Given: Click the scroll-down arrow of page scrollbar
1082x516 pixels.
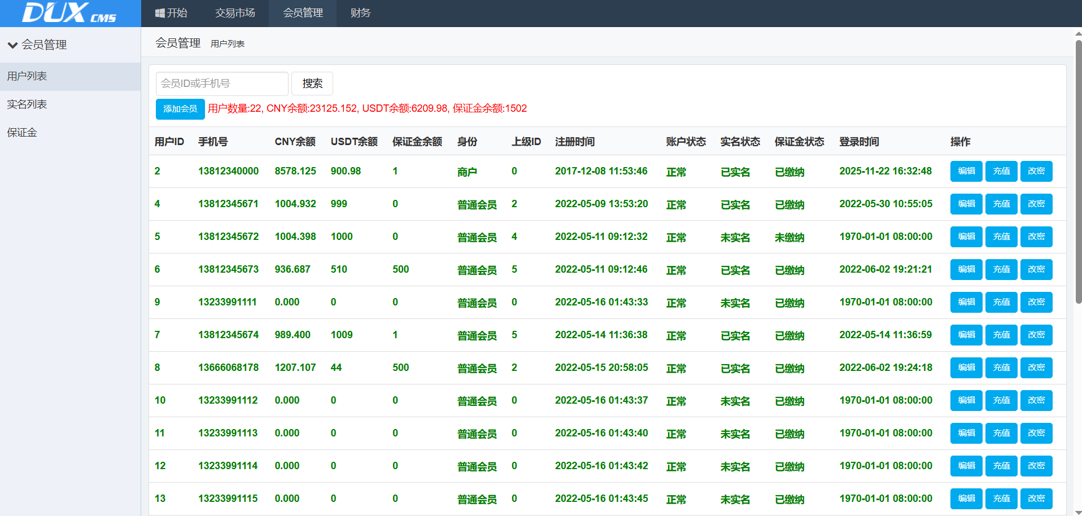Looking at the screenshot, I should pyautogui.click(x=1078, y=511).
